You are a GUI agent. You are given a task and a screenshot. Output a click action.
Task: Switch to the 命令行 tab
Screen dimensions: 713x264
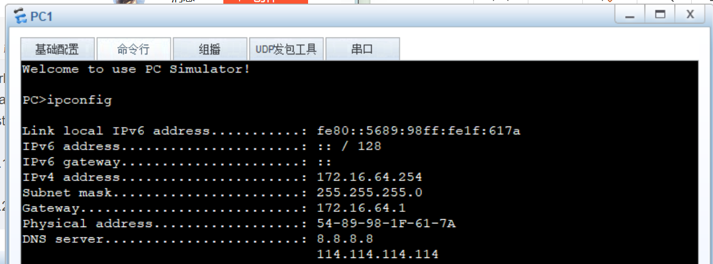(x=133, y=49)
